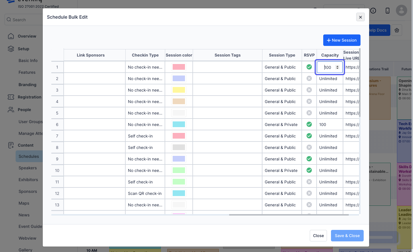413x252 pixels.
Task: Pick the cyan session color in row 6
Action: (179, 124)
